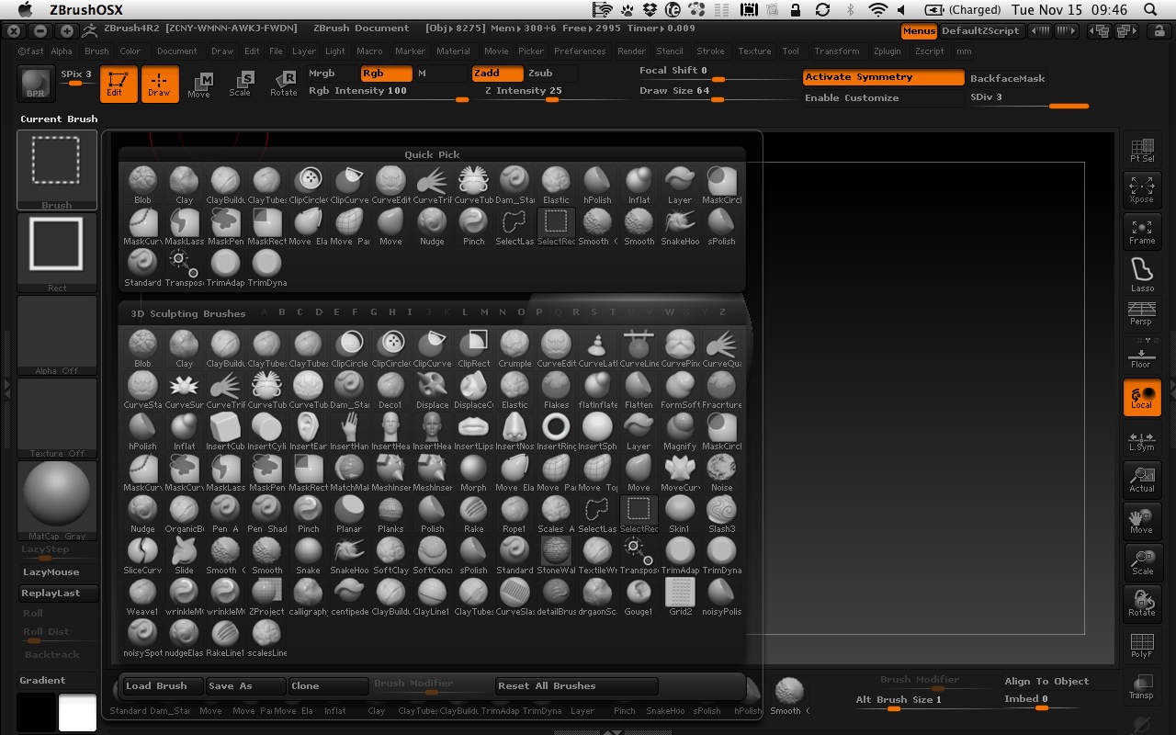Screen dimensions: 1176x735
Task: Filter brushes by letter C
Action: click(300, 312)
